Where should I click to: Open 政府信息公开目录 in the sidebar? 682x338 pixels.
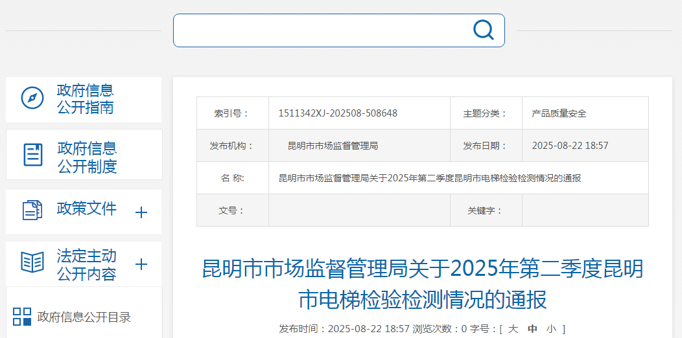pos(84,317)
